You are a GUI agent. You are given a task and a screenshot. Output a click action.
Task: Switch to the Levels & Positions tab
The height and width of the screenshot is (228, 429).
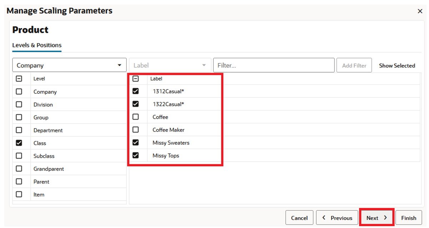37,45
